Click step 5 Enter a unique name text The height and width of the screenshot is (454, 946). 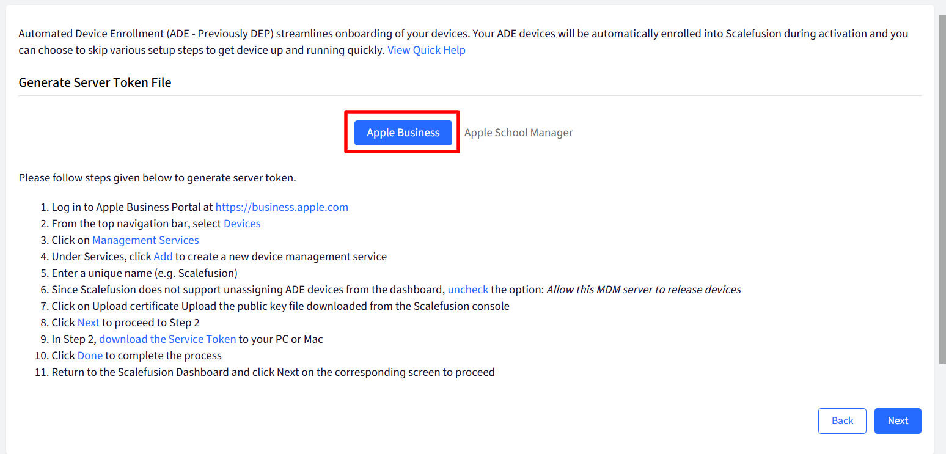(x=144, y=273)
